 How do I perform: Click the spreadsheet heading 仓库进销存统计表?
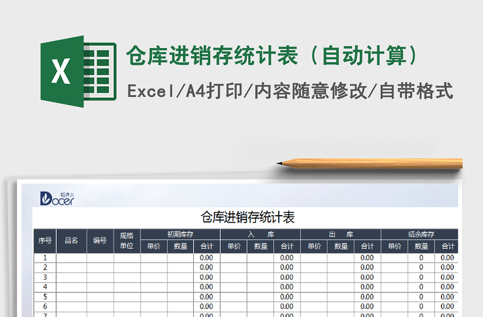[x=247, y=218]
